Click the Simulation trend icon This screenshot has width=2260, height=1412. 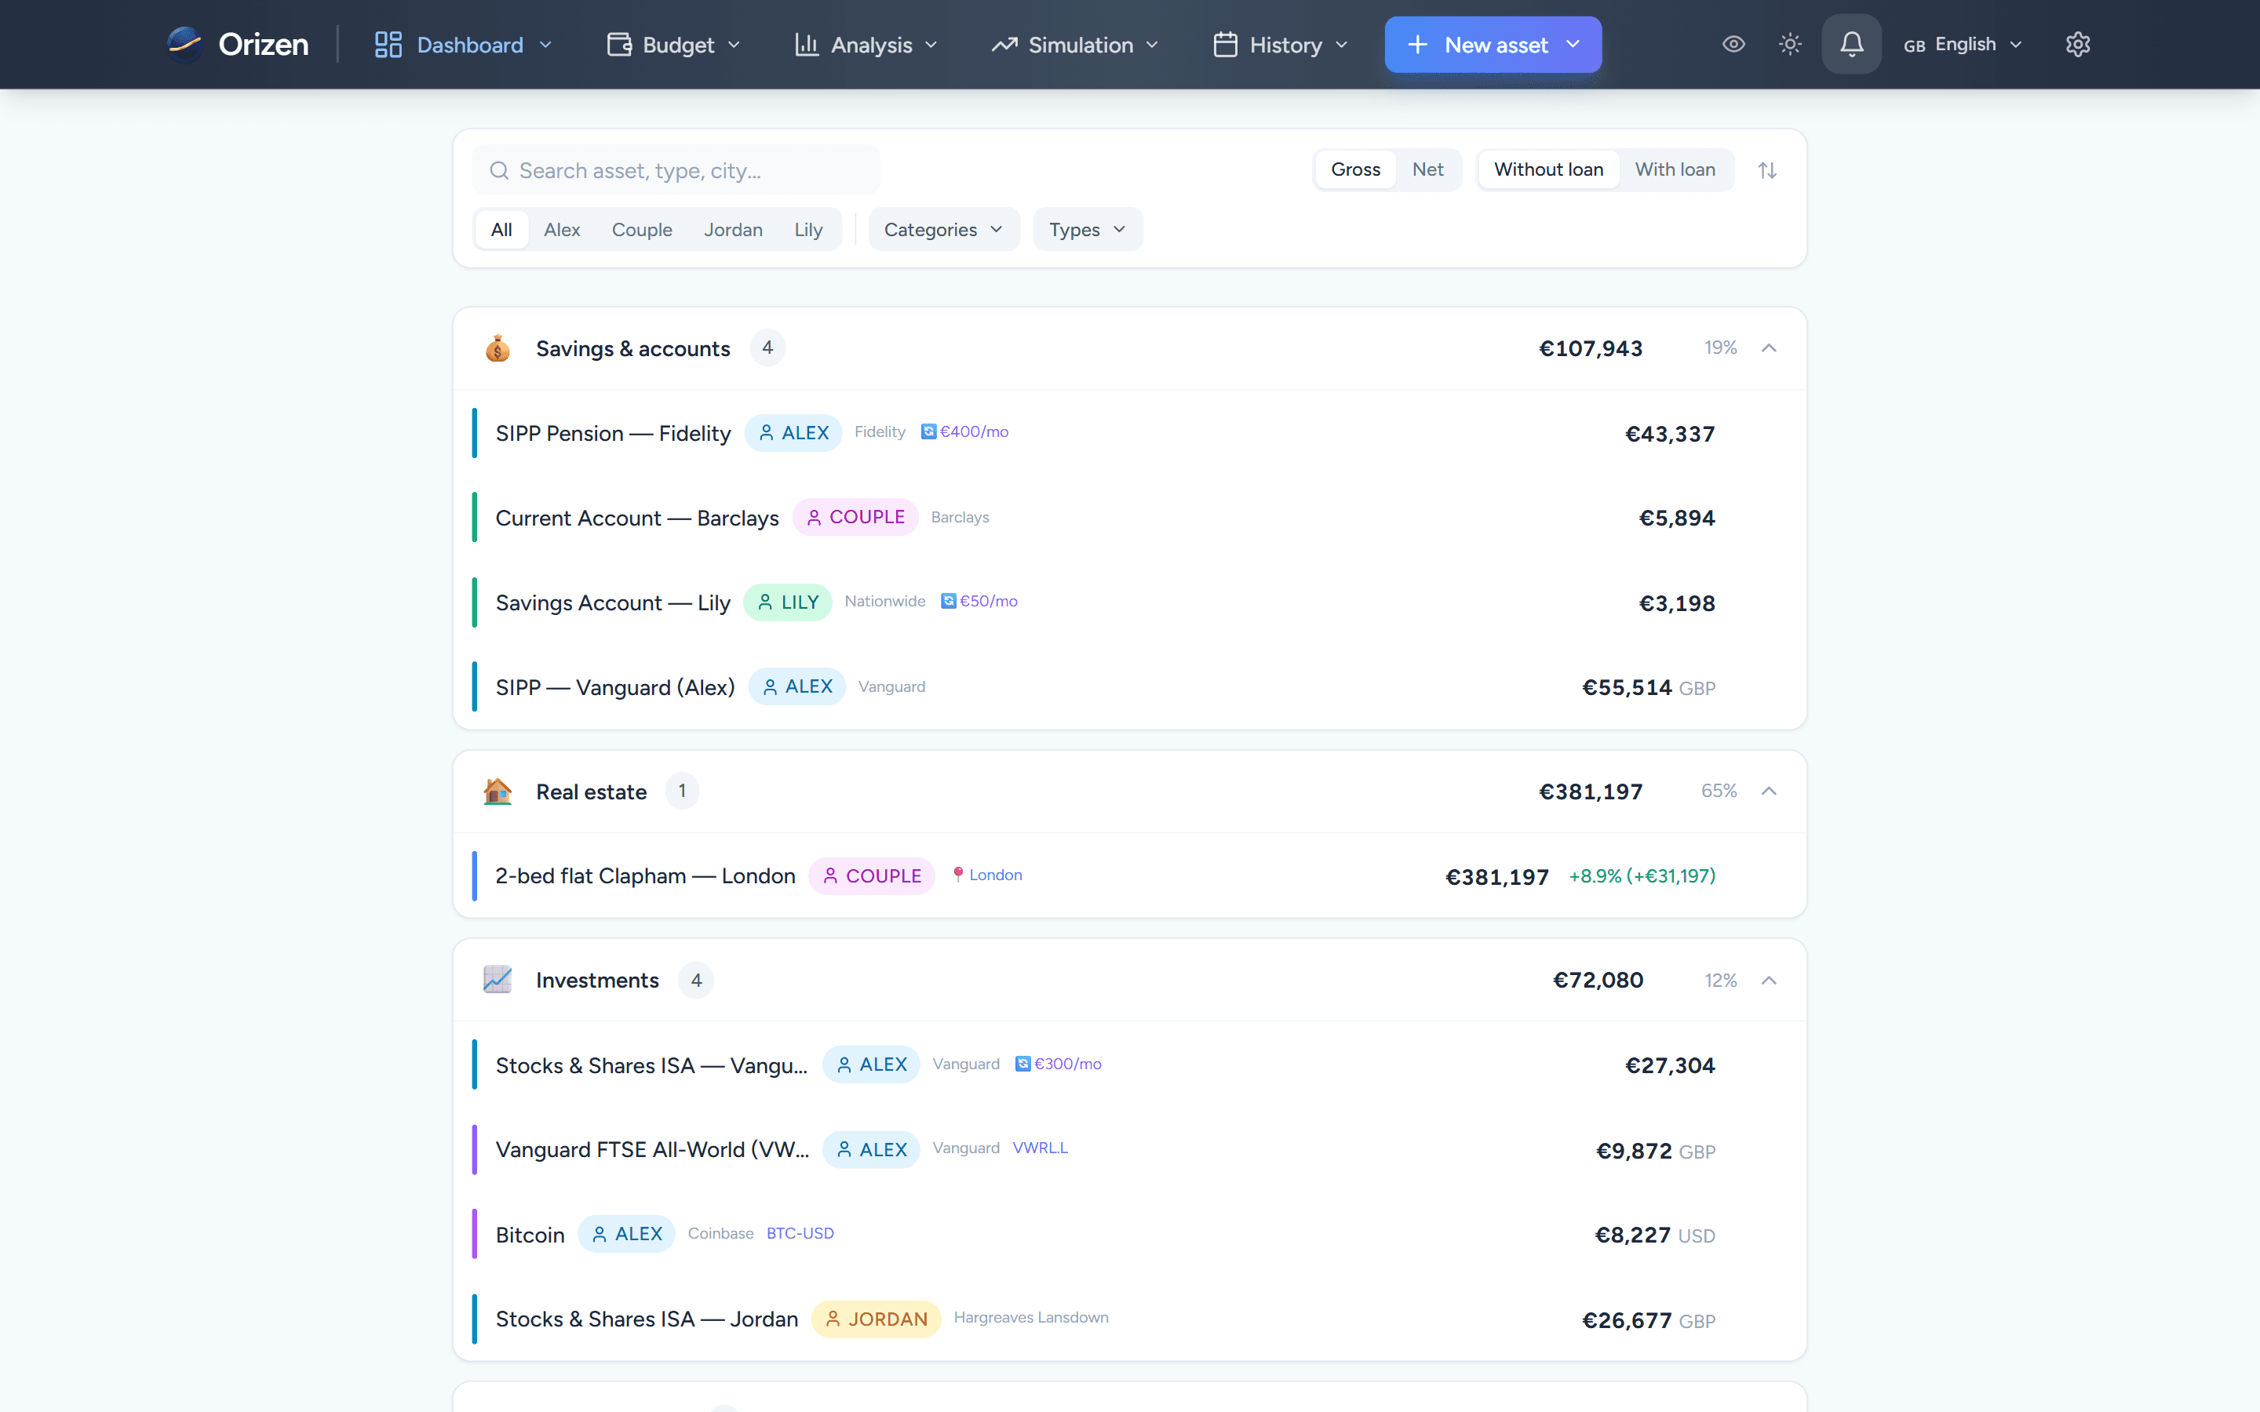tap(1004, 44)
